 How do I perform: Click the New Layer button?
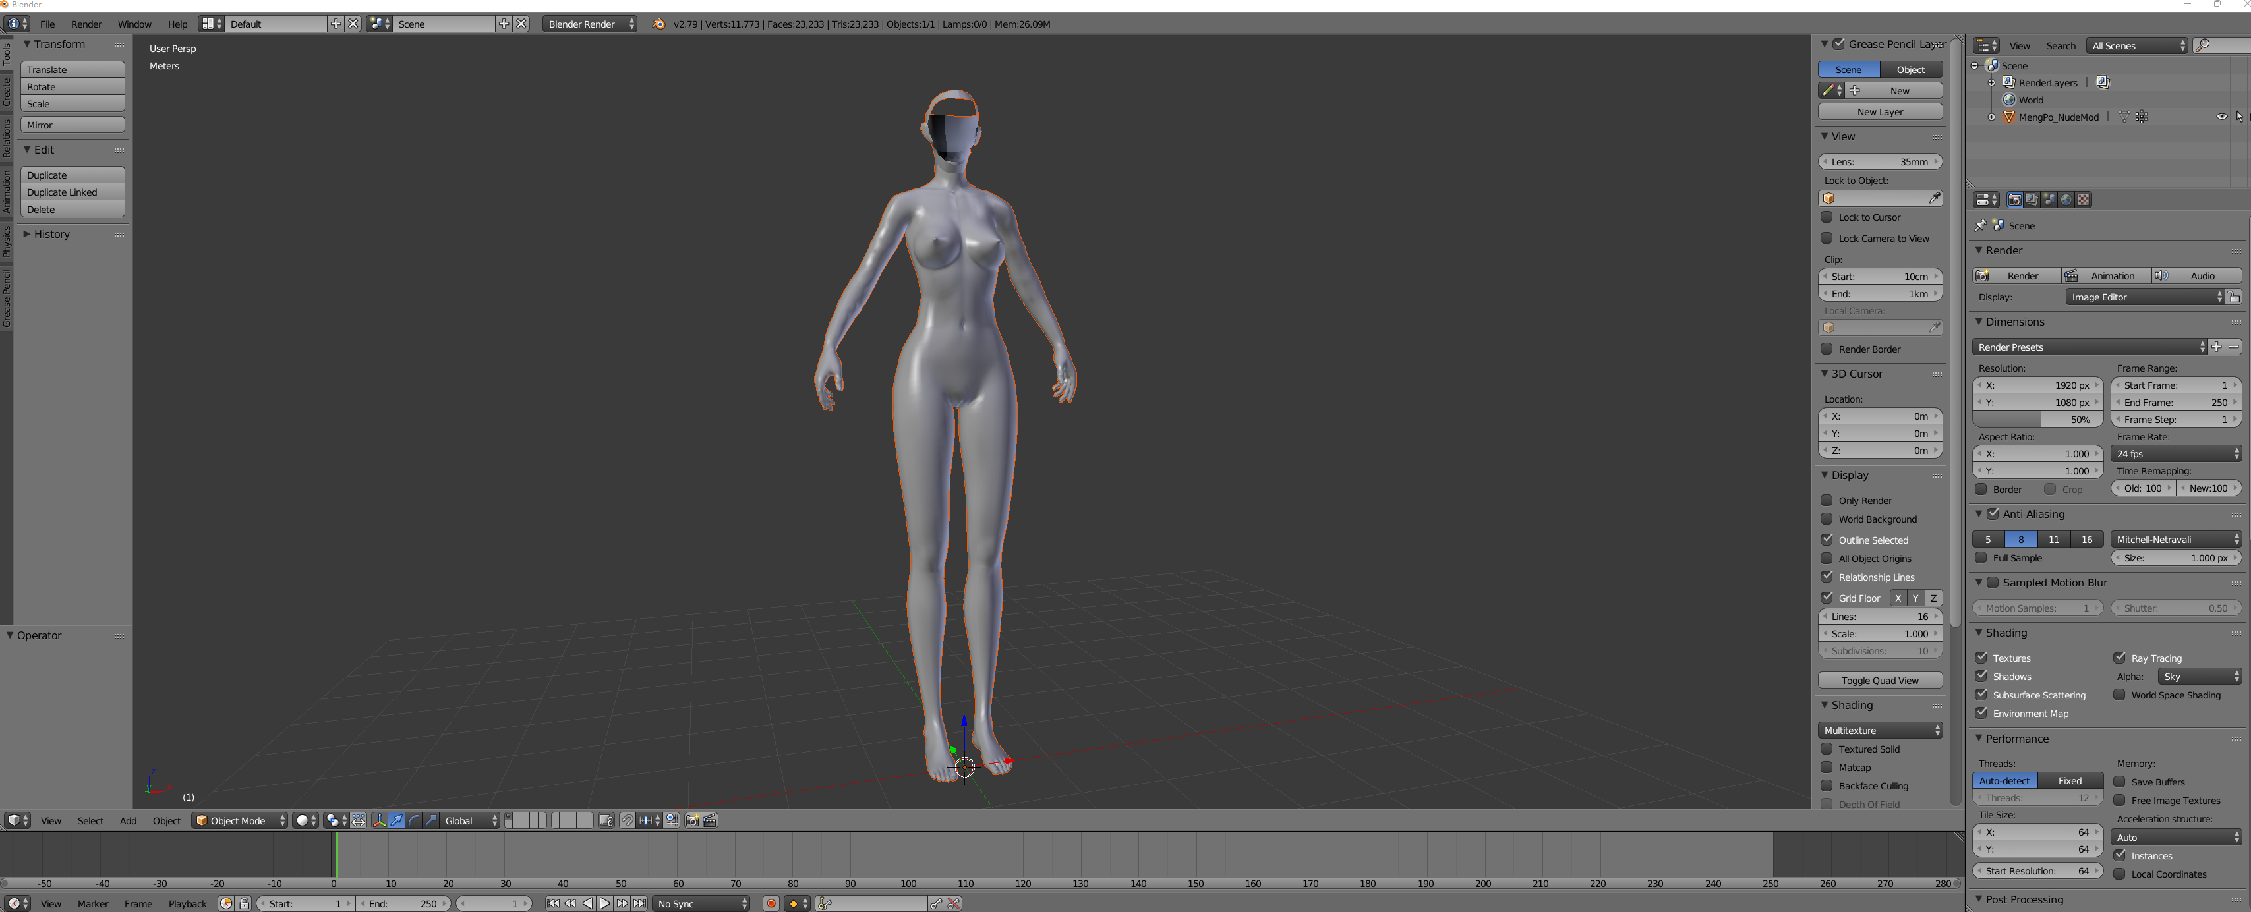pos(1881,112)
